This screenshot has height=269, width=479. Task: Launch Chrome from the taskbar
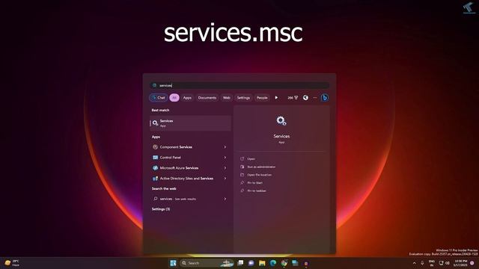[x=284, y=263]
